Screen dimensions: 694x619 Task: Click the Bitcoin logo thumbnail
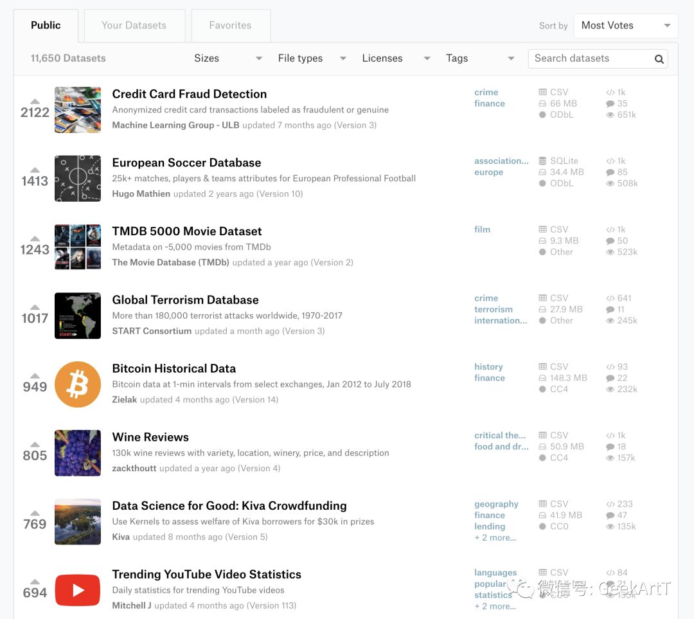pyautogui.click(x=78, y=384)
